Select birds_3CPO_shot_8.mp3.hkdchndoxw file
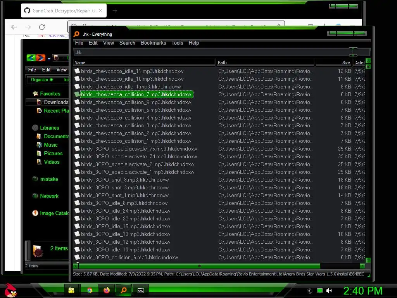 coord(125,180)
